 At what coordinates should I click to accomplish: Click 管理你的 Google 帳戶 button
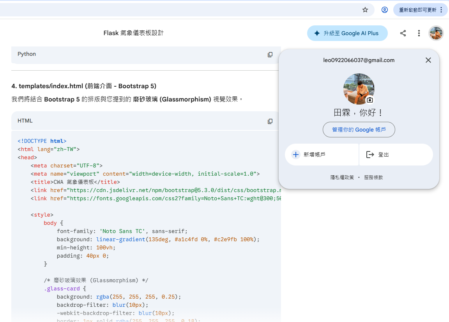(x=359, y=130)
